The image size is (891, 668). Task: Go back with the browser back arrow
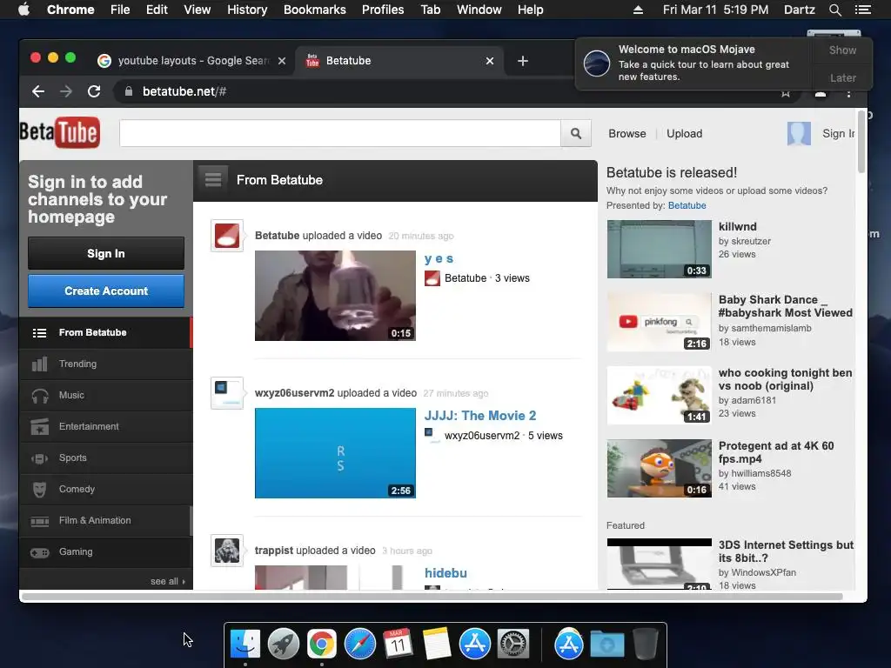(x=38, y=91)
